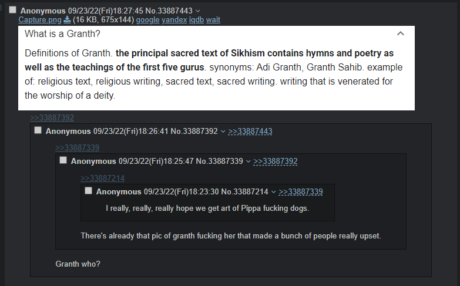Tick checkbox for post No.33887214
The width and height of the screenshot is (460, 286).
tap(88, 191)
